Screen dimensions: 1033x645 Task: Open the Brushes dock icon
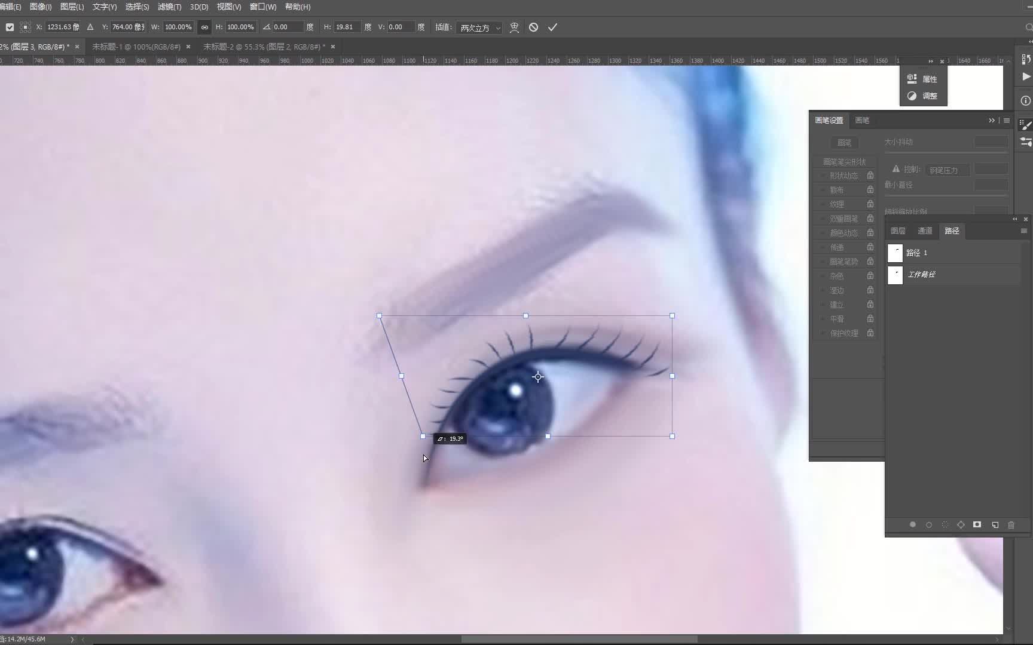coord(1026,142)
